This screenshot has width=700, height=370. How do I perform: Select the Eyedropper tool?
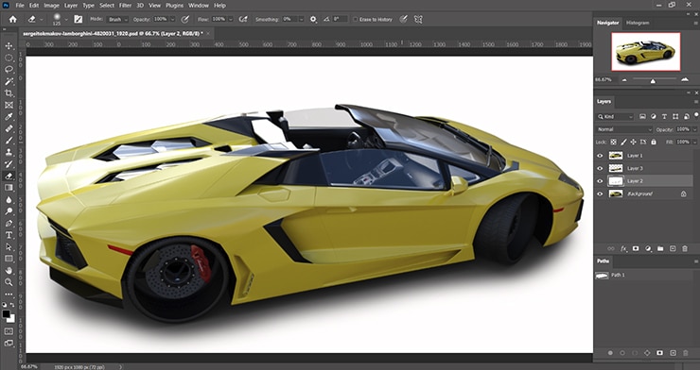tap(9, 117)
